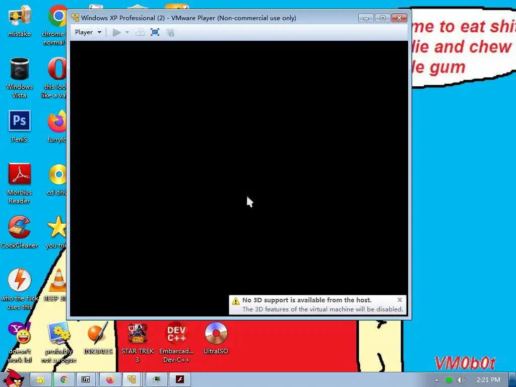Select the Embarcadero Dev-C++ desktop icon

176,342
